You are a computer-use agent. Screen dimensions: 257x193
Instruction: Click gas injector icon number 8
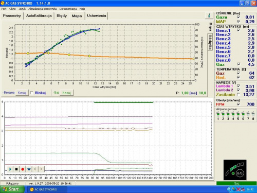(253, 114)
